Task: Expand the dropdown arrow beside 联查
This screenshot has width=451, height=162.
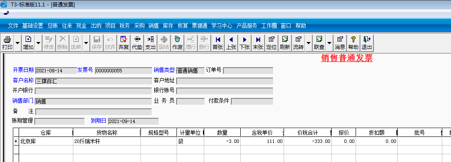Action: pos(330,43)
